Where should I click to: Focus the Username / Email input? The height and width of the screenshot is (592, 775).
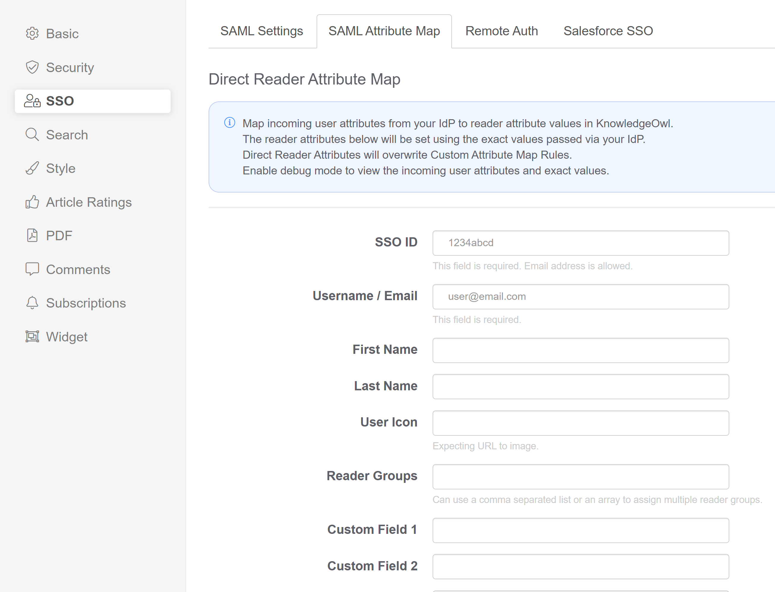pyautogui.click(x=580, y=296)
